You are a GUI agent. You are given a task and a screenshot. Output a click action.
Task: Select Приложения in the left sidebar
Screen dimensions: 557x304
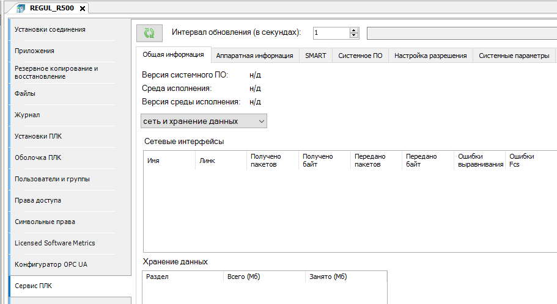coord(35,51)
